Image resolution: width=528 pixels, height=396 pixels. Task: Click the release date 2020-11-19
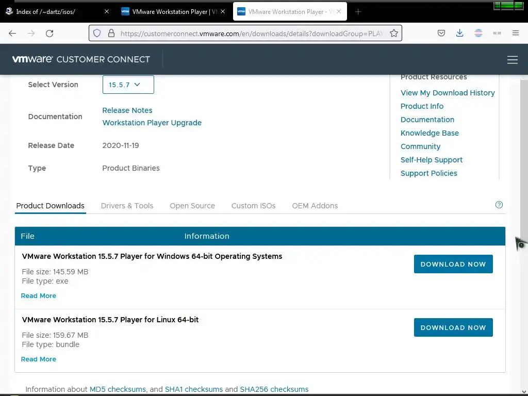121,145
